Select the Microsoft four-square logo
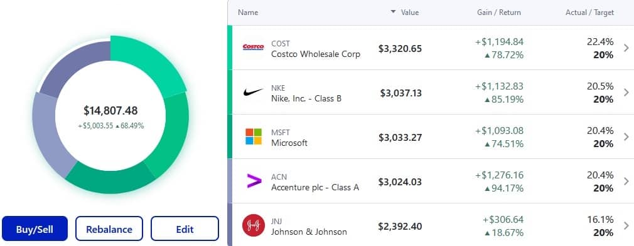The width and height of the screenshot is (634, 246). tap(253, 136)
